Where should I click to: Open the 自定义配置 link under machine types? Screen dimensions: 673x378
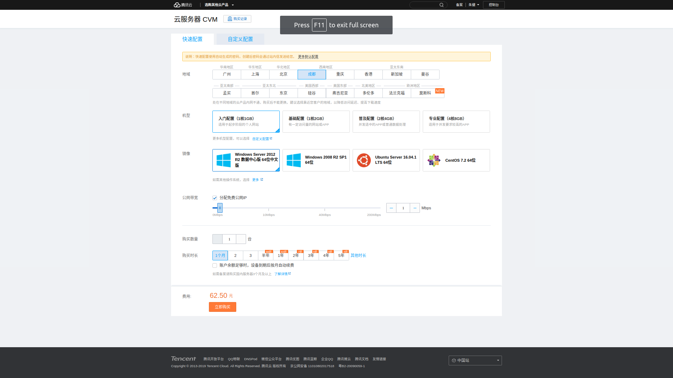click(x=262, y=139)
